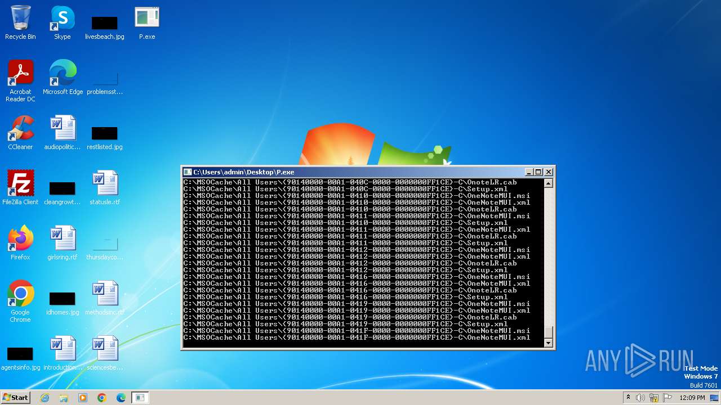Select the statusle.rtf document icon
The image size is (721, 405).
tap(105, 188)
